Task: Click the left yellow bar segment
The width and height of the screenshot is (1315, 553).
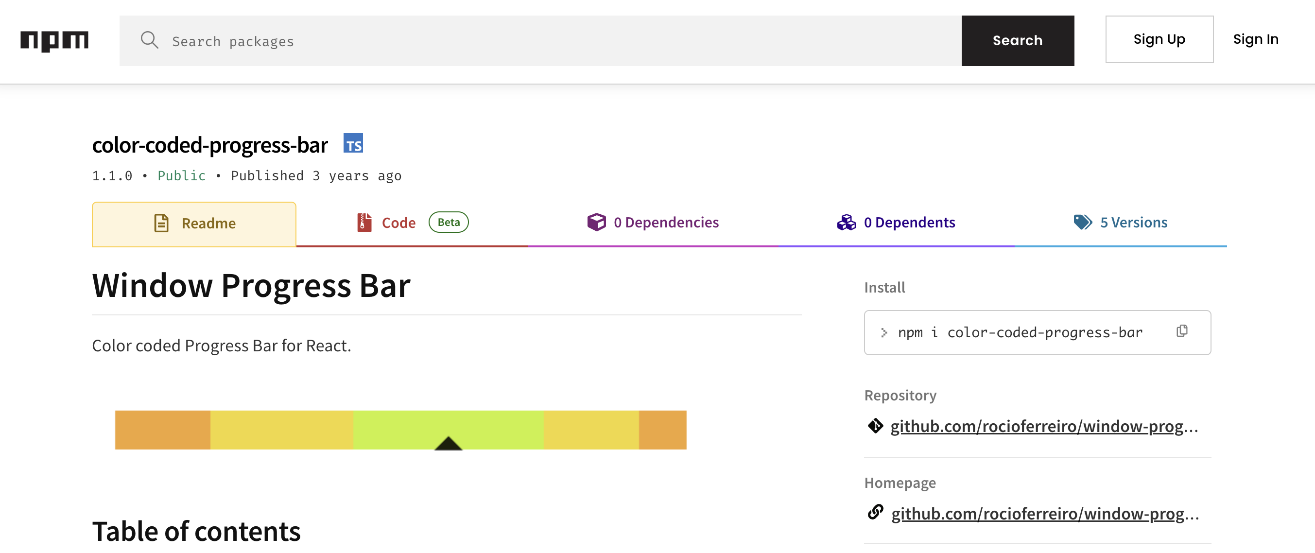Action: pyautogui.click(x=281, y=430)
